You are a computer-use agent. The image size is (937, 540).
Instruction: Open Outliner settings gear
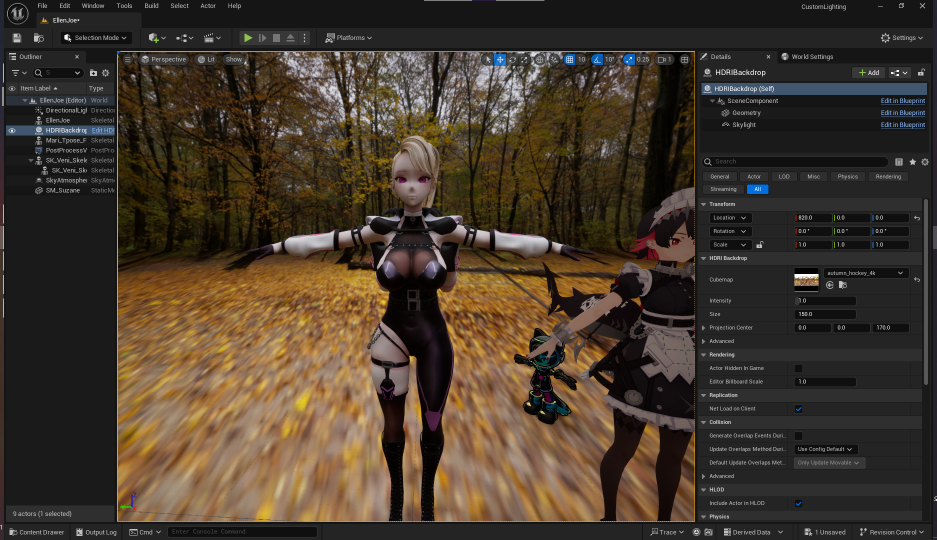coord(105,73)
